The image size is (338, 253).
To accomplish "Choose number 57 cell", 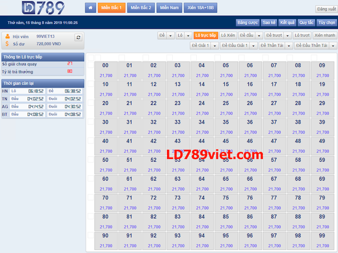I will click(274, 165).
